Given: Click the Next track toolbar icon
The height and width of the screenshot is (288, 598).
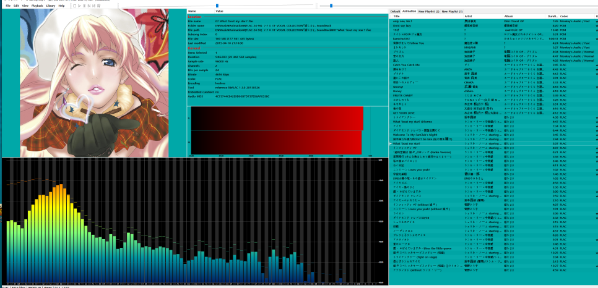Looking at the screenshot, I should 94,6.
